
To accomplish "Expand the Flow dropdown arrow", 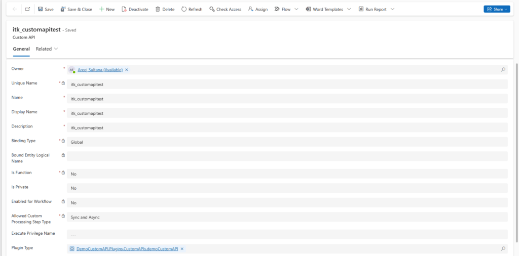I will [296, 9].
